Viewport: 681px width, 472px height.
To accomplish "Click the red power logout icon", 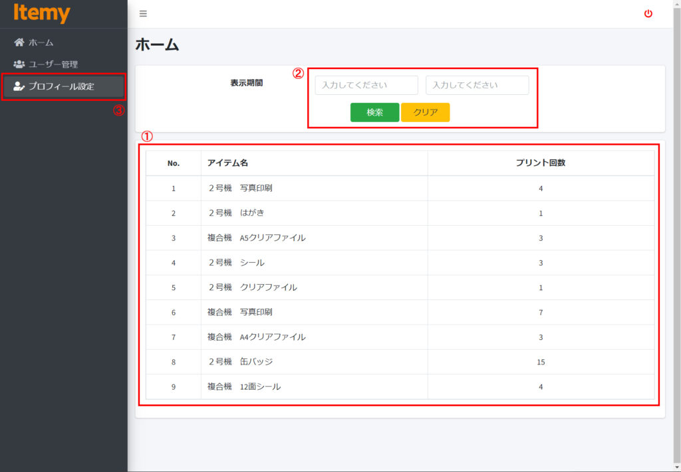I will (x=648, y=14).
